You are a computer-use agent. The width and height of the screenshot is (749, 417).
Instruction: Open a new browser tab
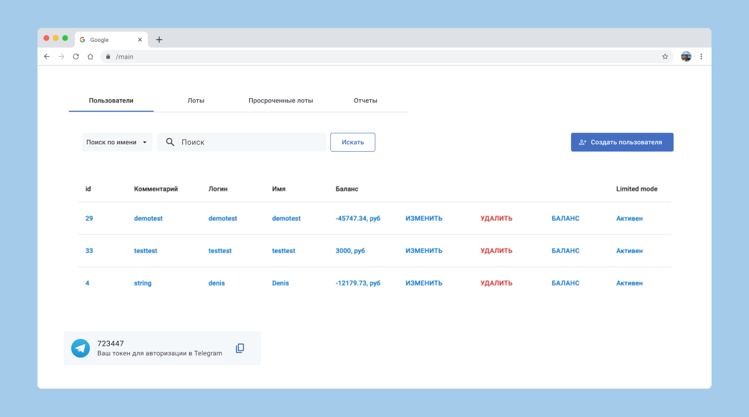pos(159,39)
